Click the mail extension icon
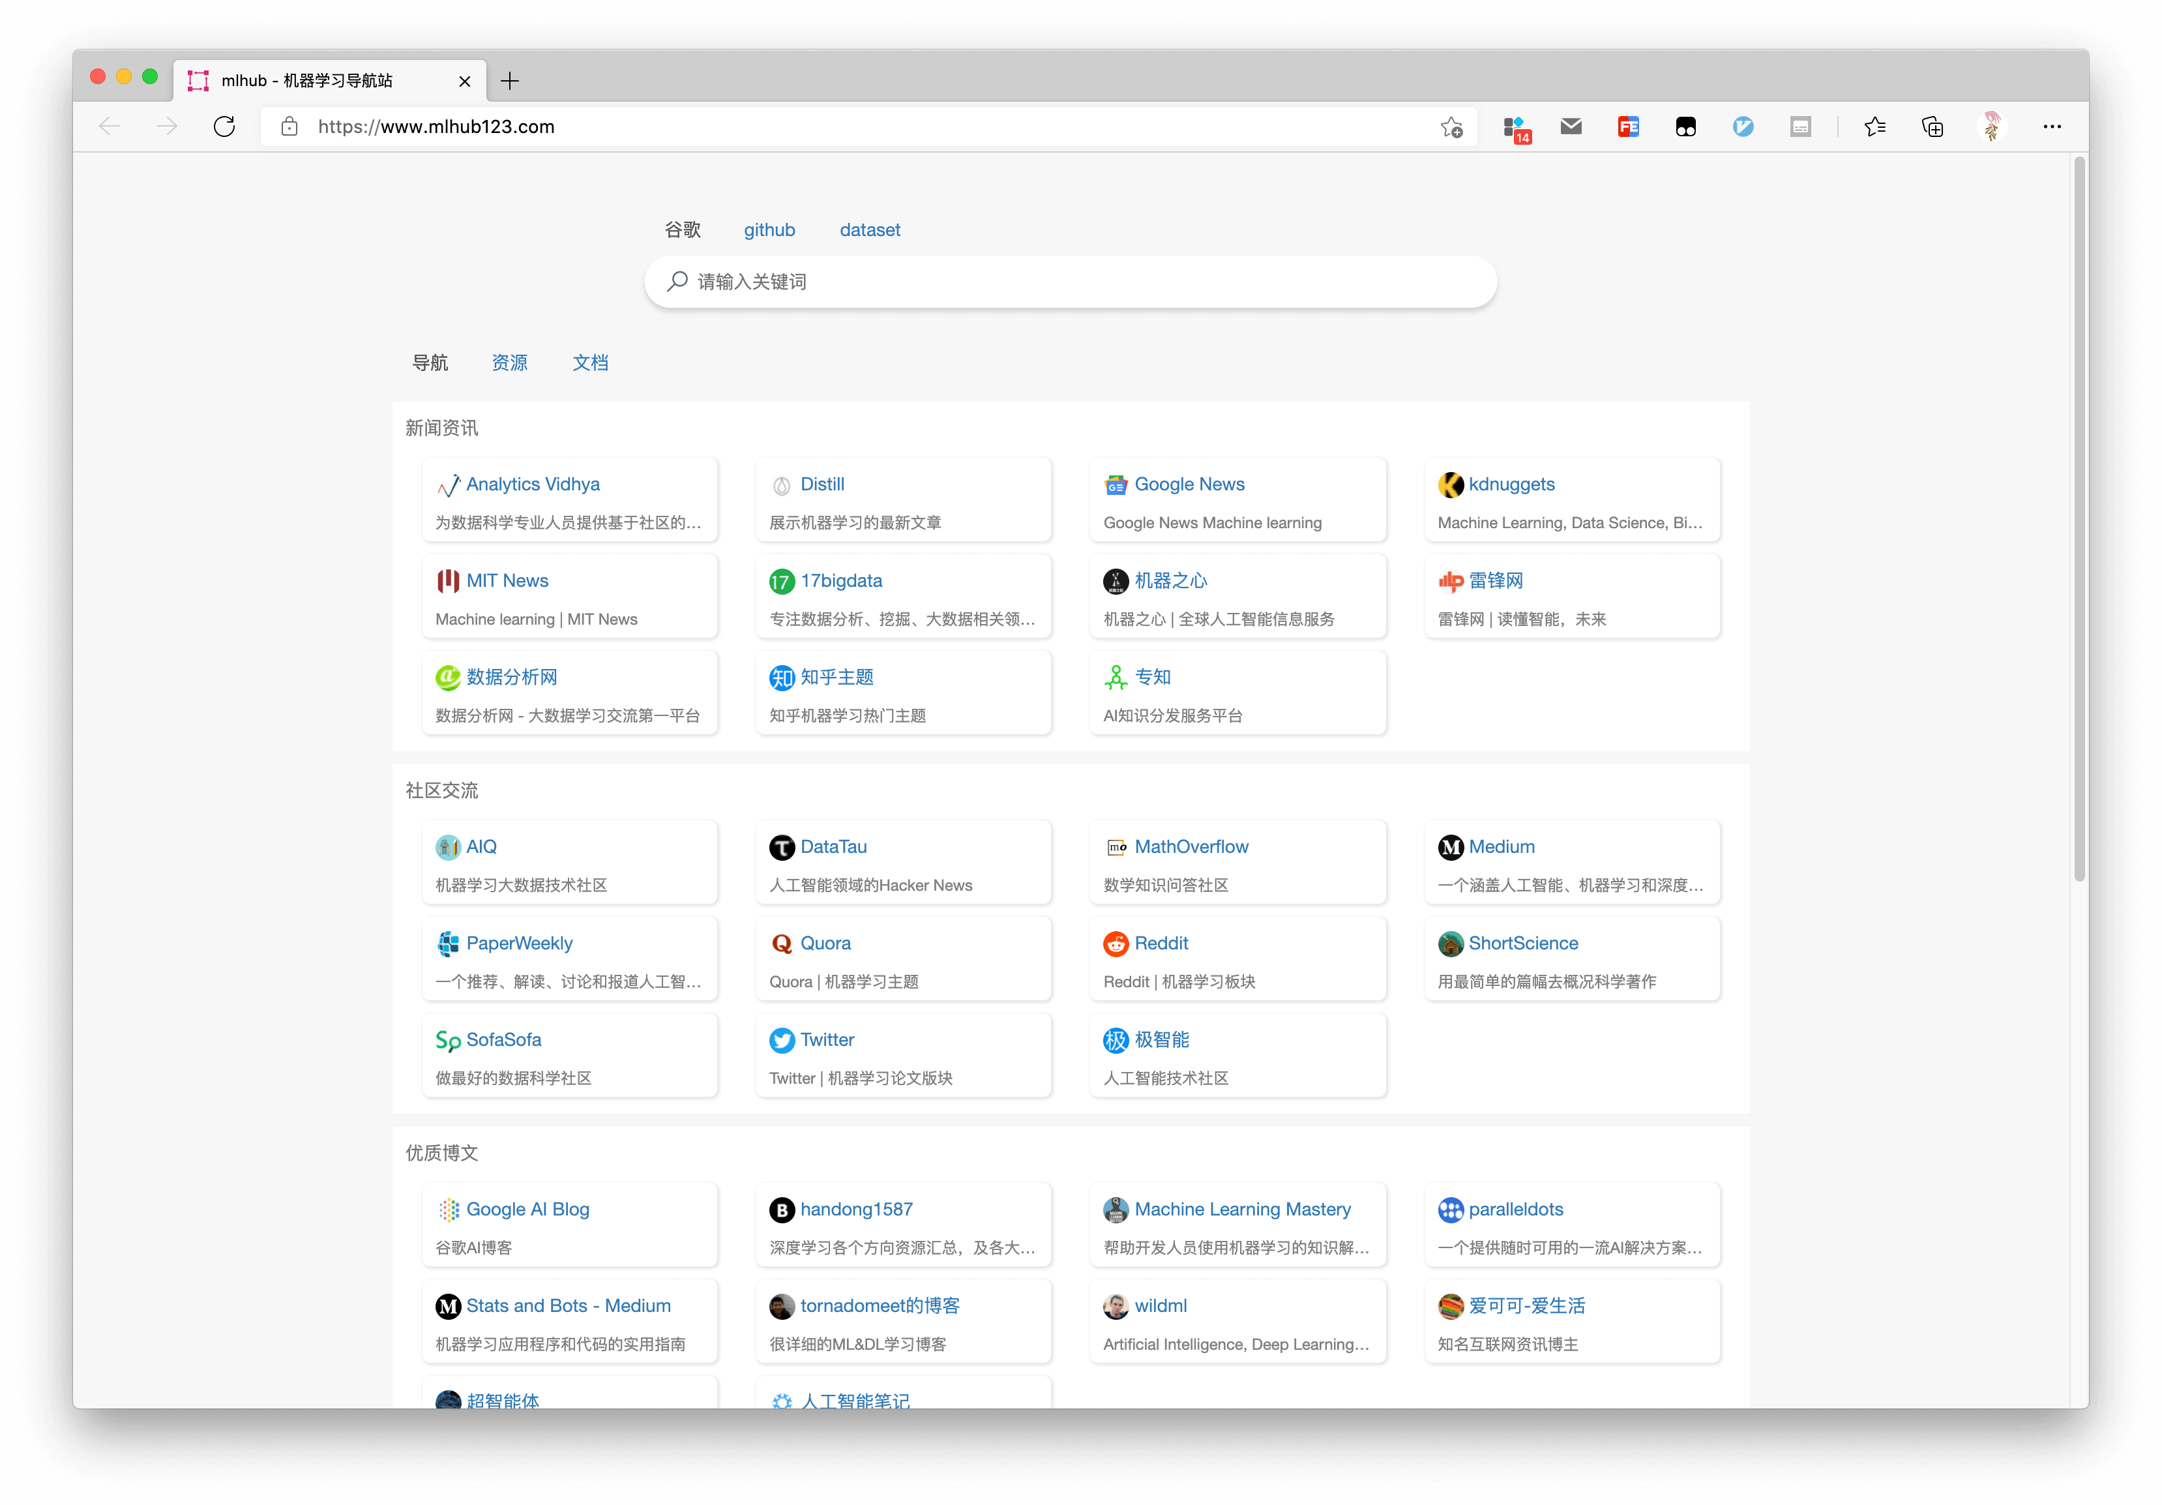The height and width of the screenshot is (1505, 2162). tap(1571, 127)
